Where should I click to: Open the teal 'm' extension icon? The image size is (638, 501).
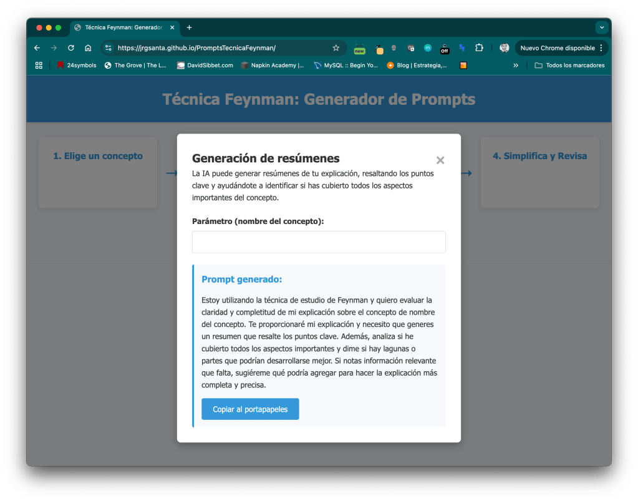[427, 47]
